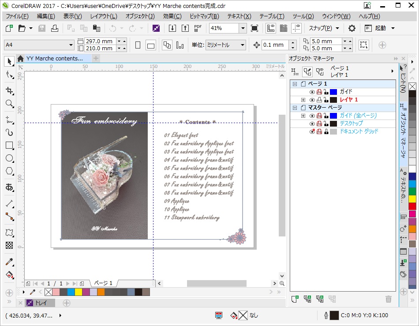The width and height of the screenshot is (419, 326).
Task: Click the Import icon
Action: [x=172, y=28]
